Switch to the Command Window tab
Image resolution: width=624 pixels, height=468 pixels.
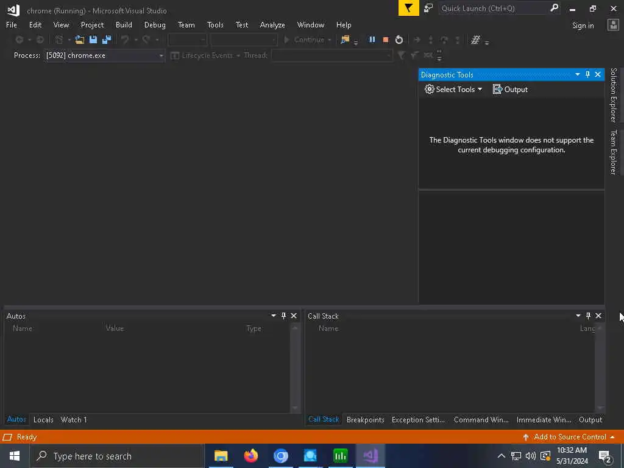click(x=481, y=419)
